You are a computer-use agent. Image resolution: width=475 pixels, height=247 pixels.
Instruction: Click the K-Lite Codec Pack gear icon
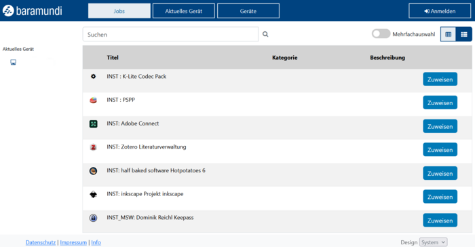pos(94,77)
